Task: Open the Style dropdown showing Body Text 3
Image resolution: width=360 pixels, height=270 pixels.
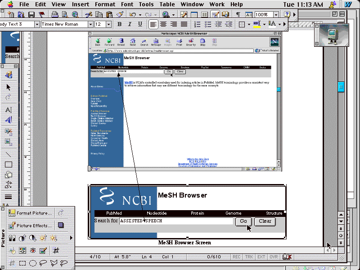Action: [x=37, y=24]
